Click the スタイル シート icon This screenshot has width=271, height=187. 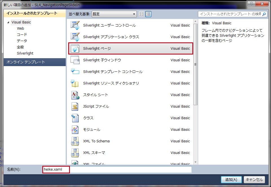[x=75, y=95]
